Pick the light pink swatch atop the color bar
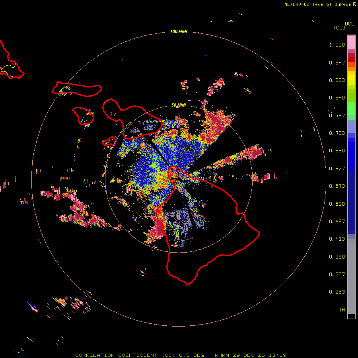The width and height of the screenshot is (358, 358). (351, 42)
